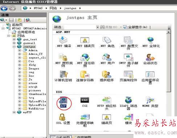Select 起始页 in the connections tree
Image resolution: width=177 pixels, height=138 pixels.
click(x=17, y=25)
